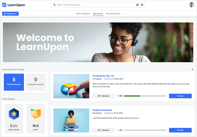The height and width of the screenshot is (137, 197).
Task: Click the folder icon in search bar
Action: (x=142, y=5)
